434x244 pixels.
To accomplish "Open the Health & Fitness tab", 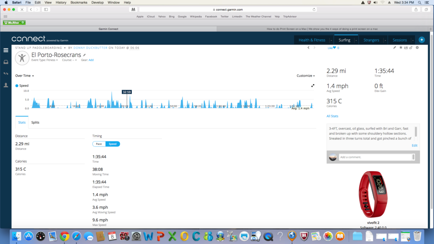I will (x=312, y=40).
